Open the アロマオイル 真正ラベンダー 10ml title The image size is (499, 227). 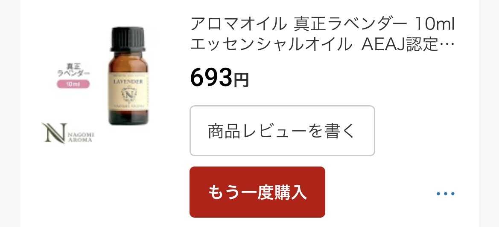pos(322,25)
